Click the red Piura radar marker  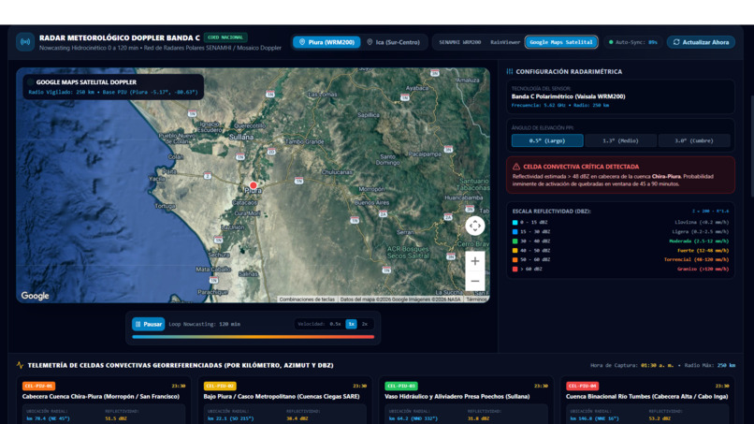253,184
